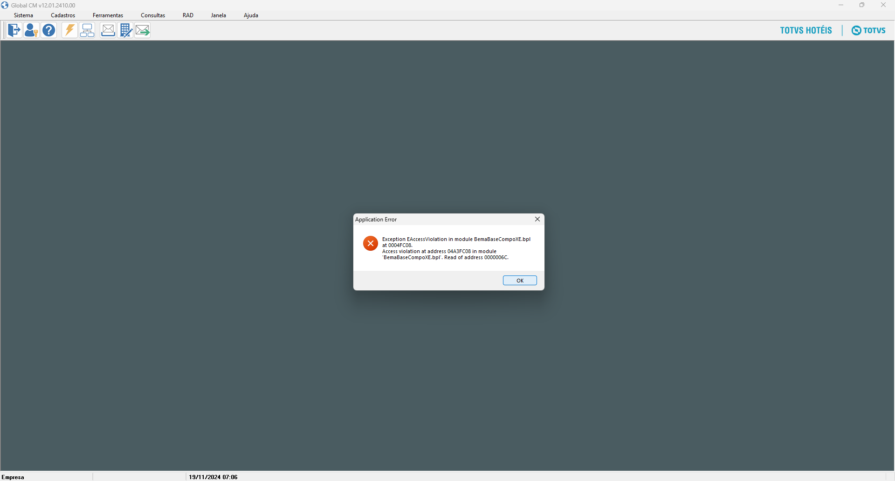Screen dimensions: 895x481
Task: Open the user key login icon
Action: [31, 30]
